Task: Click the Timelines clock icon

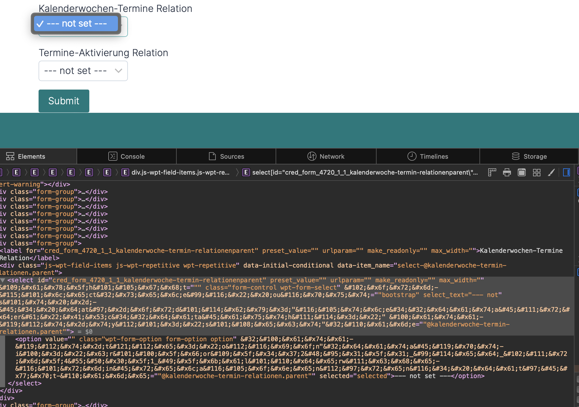Action: pos(412,156)
